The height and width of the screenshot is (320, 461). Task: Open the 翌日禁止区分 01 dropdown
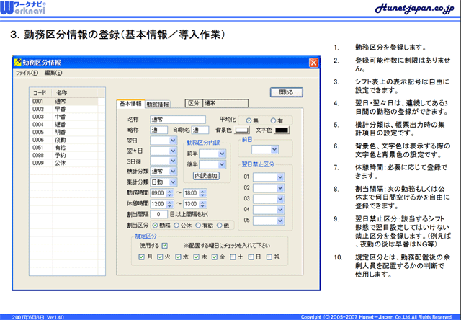[x=281, y=177]
